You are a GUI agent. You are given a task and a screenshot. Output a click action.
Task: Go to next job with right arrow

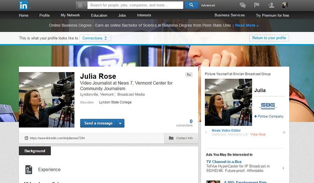tap(284, 132)
